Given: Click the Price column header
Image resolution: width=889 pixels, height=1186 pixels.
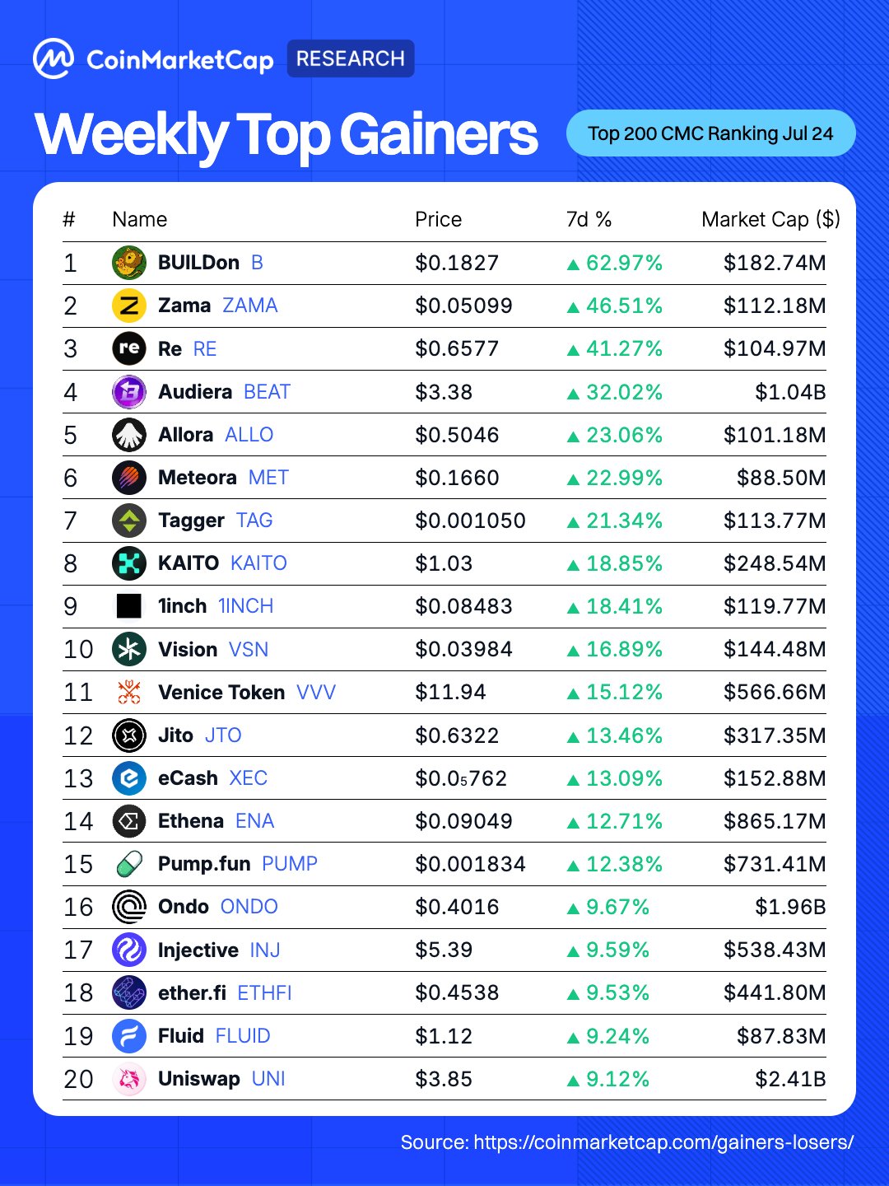Looking at the screenshot, I should tap(439, 219).
